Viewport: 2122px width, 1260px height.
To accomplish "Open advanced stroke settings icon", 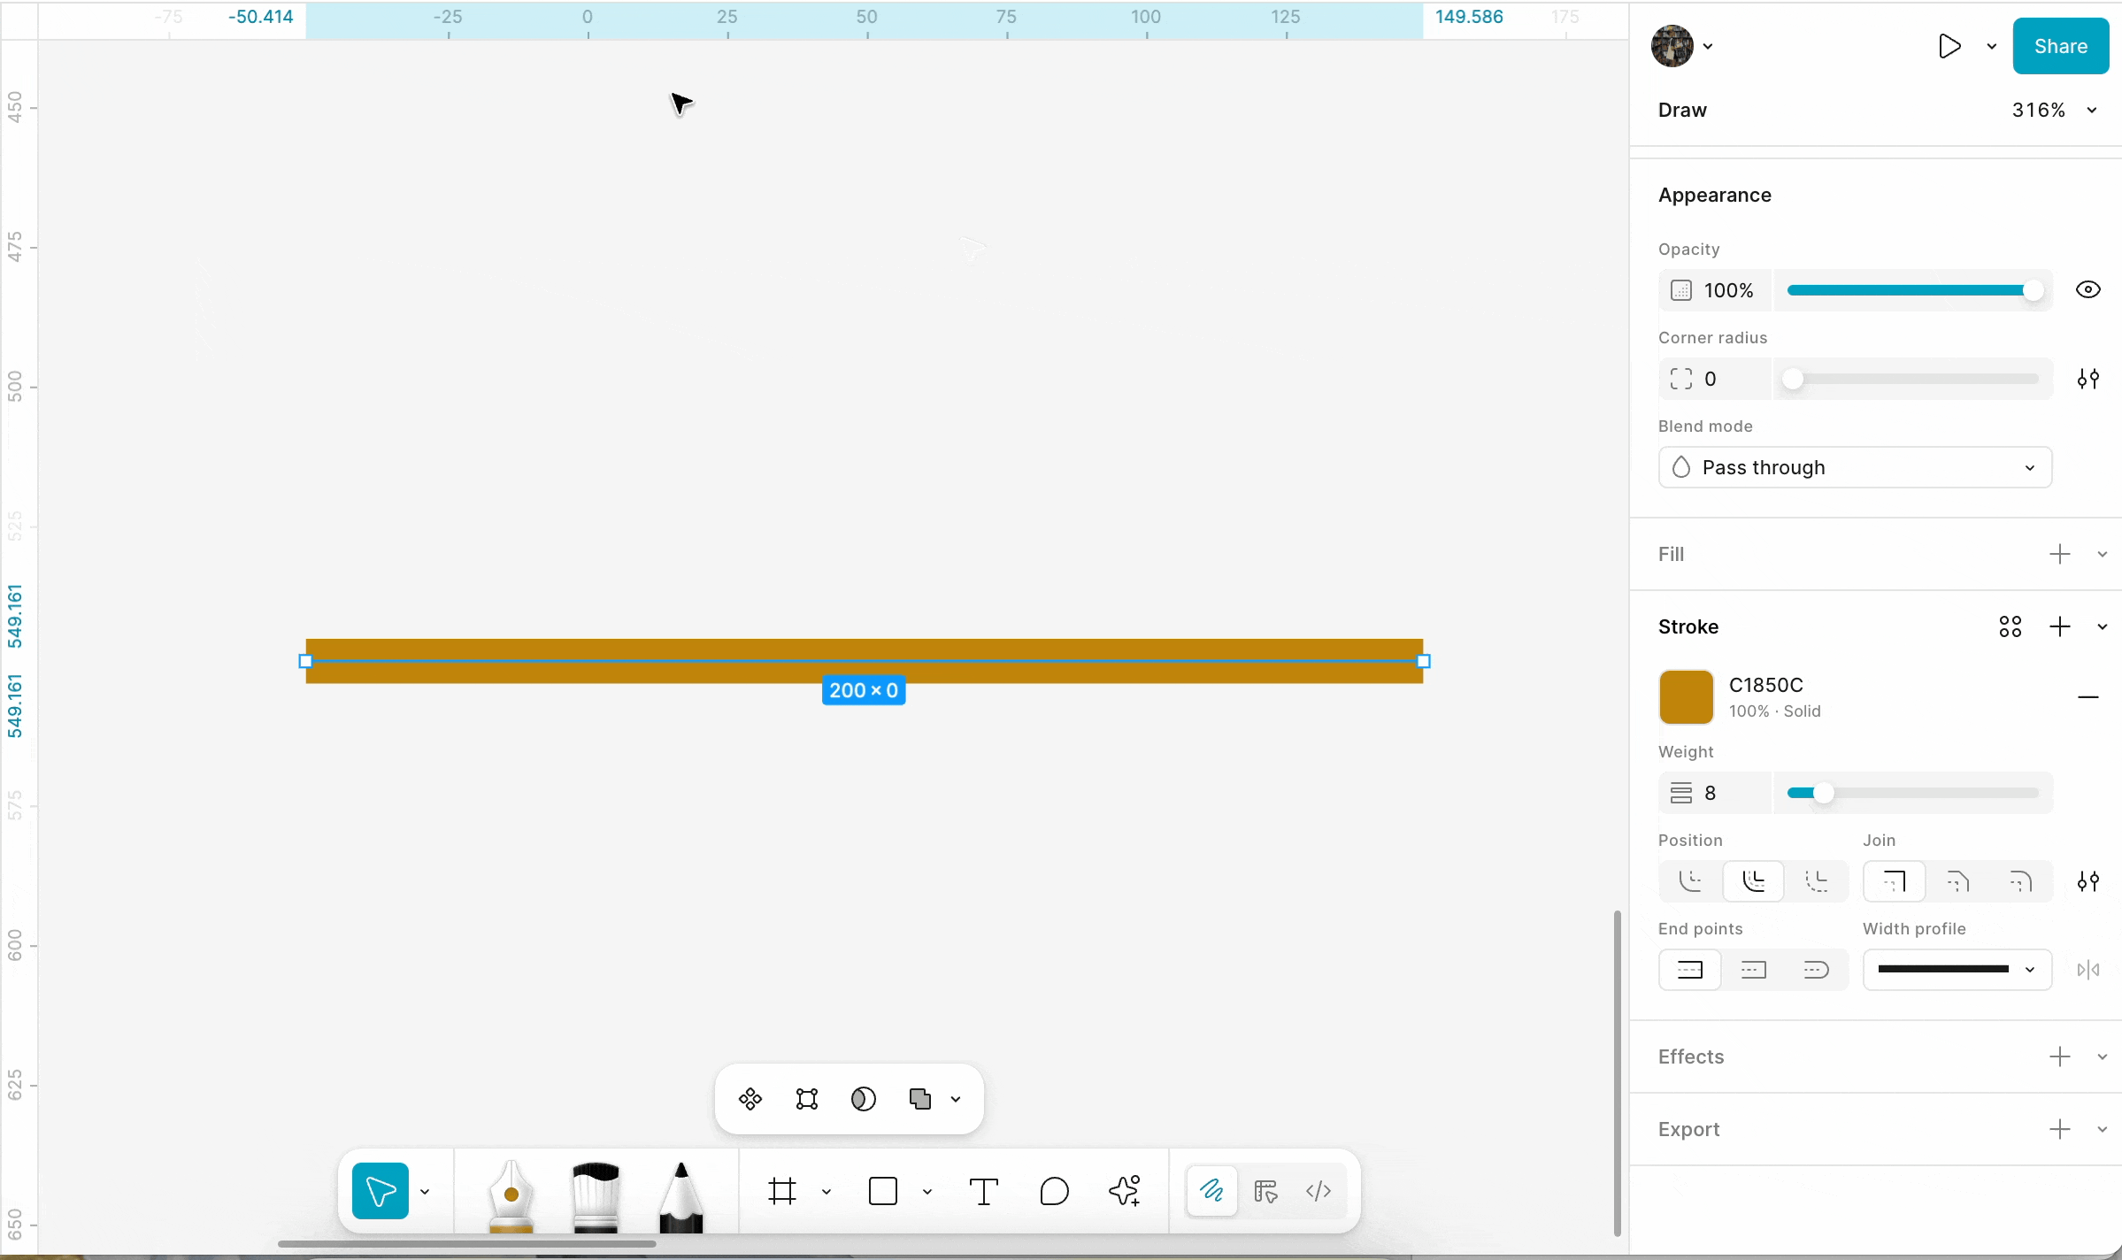I will click(x=2088, y=881).
